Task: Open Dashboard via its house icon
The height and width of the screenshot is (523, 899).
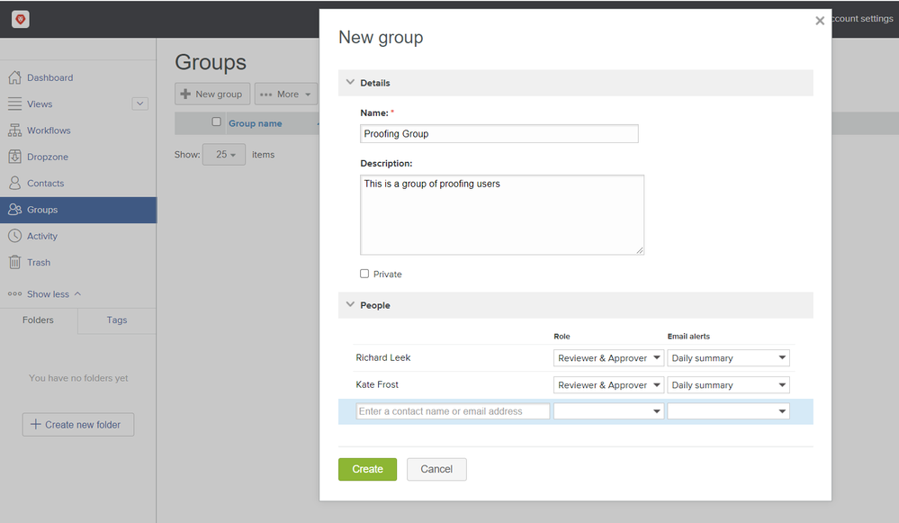Action: (14, 78)
